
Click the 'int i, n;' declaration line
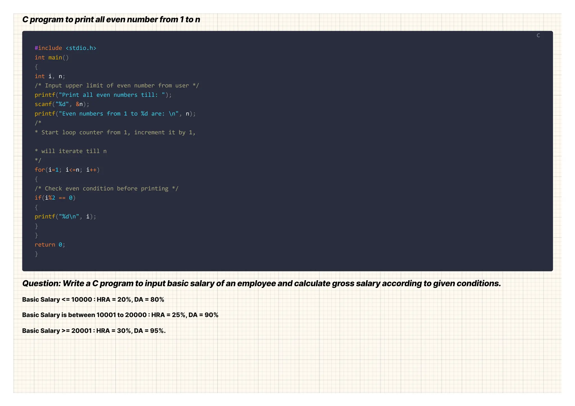50,76
